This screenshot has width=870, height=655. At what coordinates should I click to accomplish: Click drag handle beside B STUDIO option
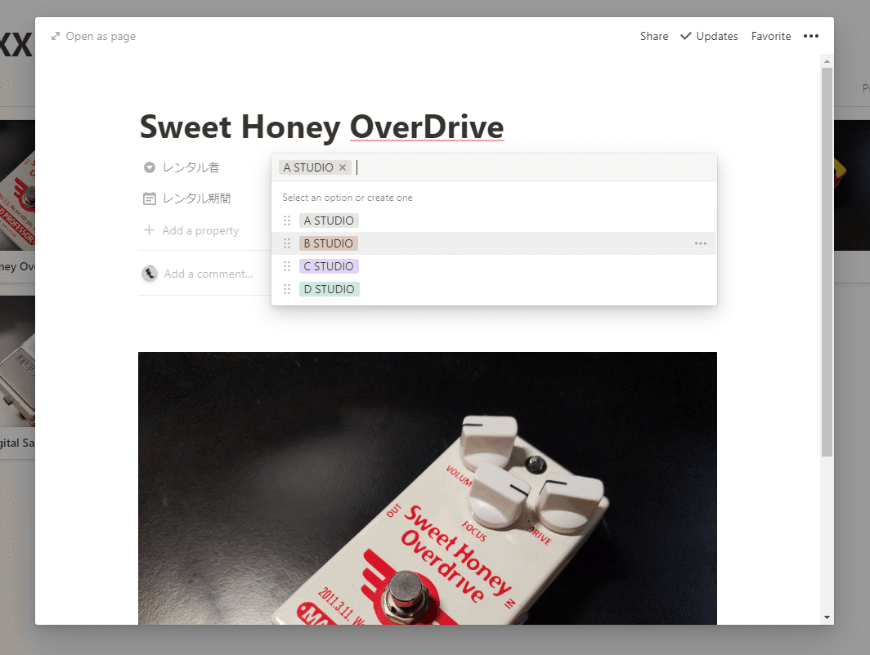coord(287,243)
